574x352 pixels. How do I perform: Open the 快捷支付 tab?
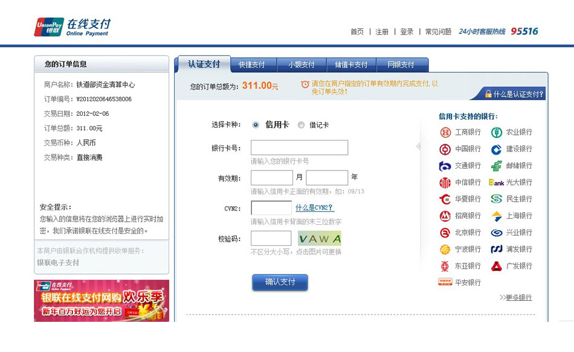tap(252, 65)
